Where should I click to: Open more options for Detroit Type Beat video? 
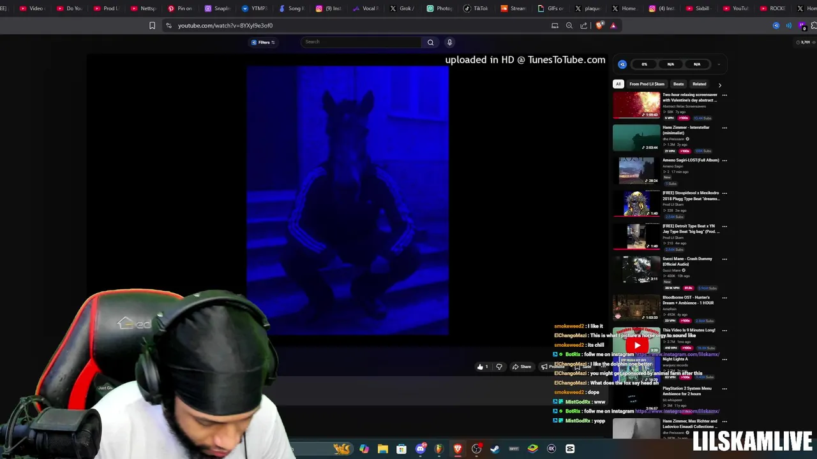coord(724,226)
